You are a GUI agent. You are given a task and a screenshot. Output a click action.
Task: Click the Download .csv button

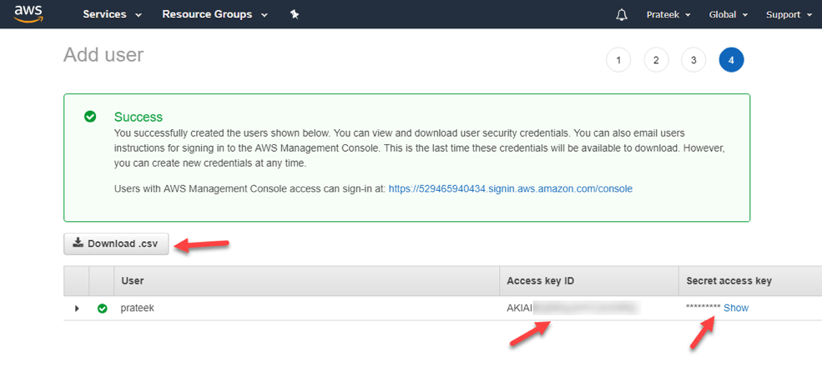(x=116, y=244)
